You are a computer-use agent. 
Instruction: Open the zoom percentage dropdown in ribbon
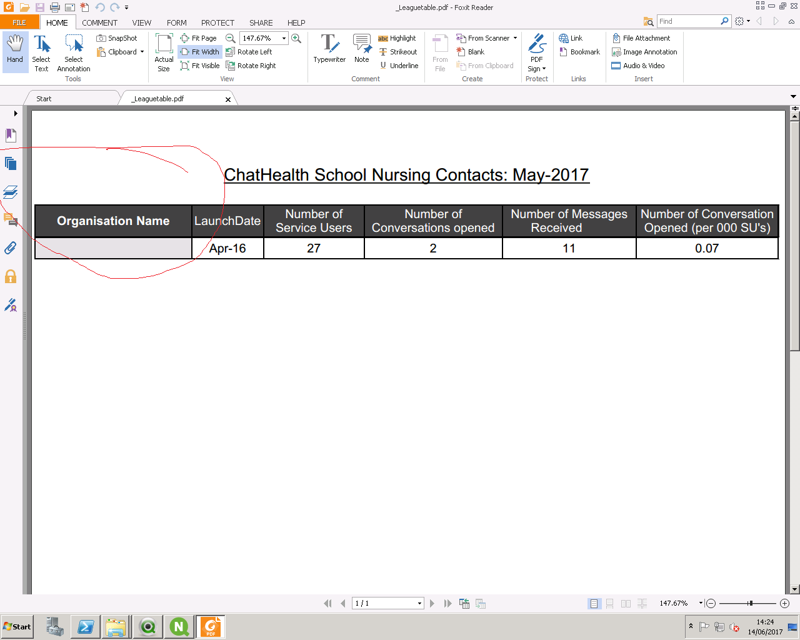pos(284,38)
